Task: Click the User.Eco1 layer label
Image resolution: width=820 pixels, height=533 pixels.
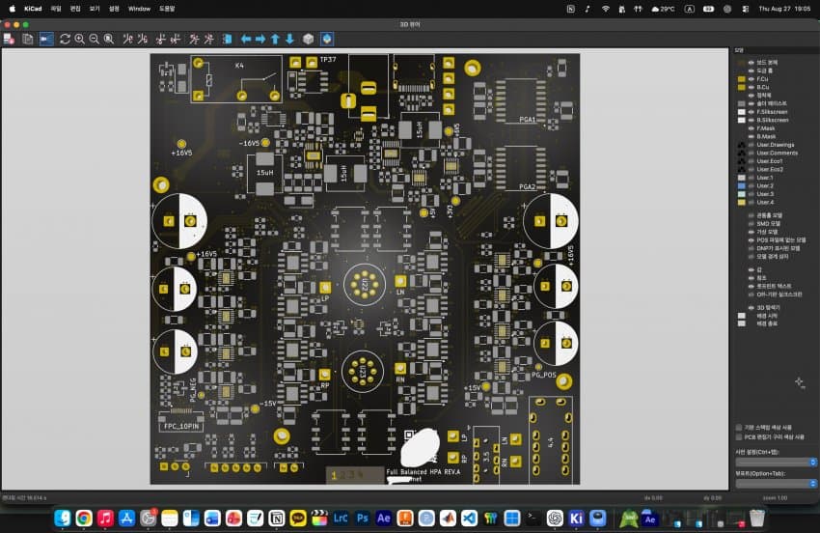Action: pos(769,161)
